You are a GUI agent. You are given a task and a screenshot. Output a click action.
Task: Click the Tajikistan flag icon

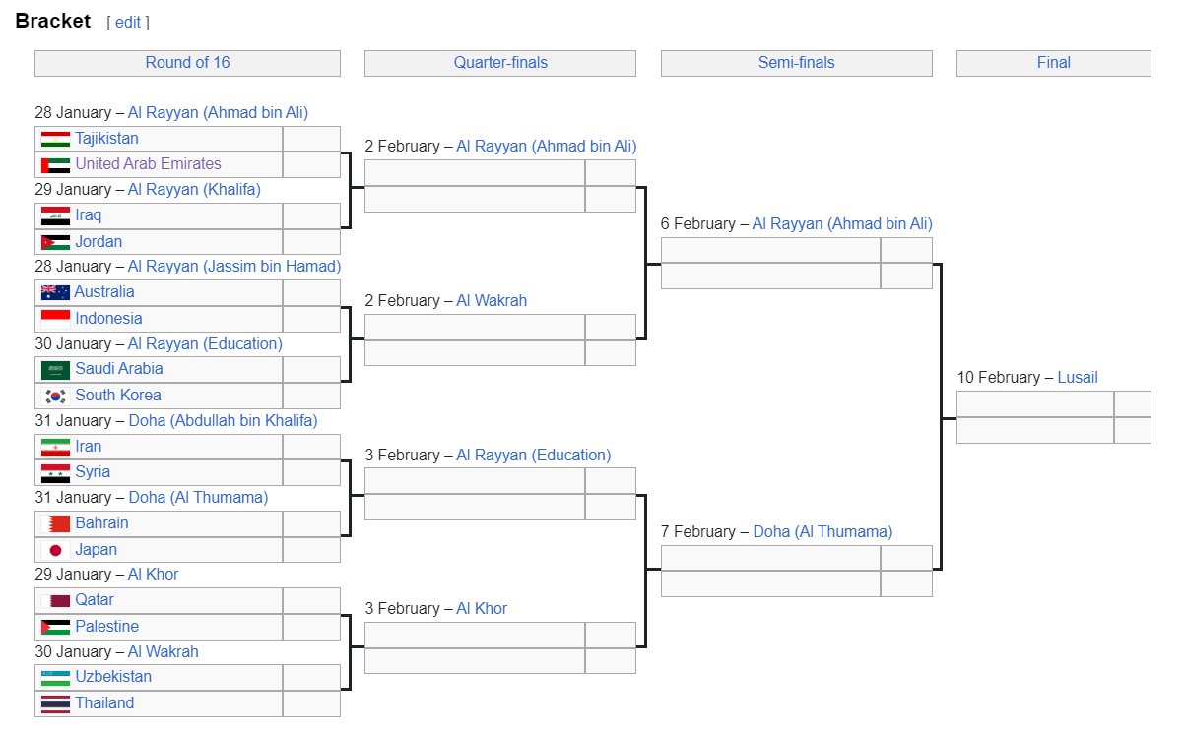pos(55,139)
